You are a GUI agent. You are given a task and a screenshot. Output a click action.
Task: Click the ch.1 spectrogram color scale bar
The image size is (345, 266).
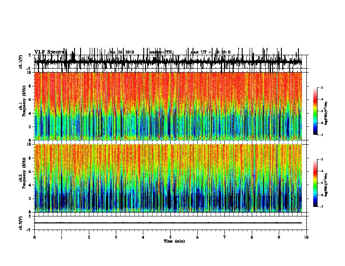(315, 111)
